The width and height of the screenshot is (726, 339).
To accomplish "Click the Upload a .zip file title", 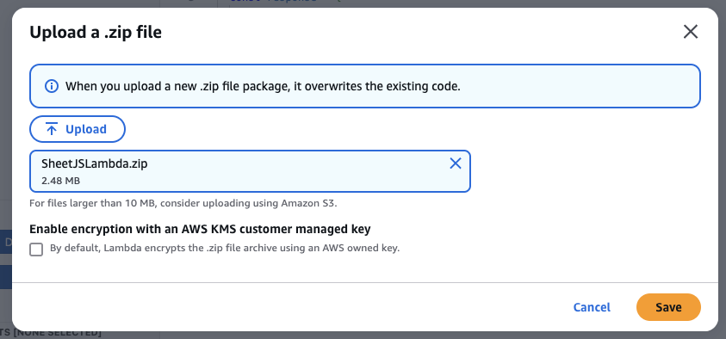I will 96,33.
